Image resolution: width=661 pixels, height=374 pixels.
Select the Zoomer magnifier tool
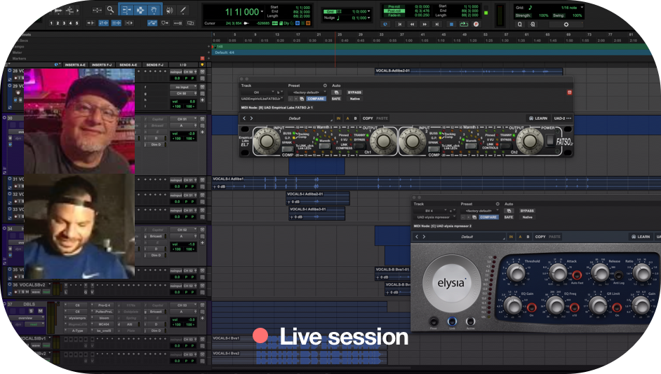(110, 10)
